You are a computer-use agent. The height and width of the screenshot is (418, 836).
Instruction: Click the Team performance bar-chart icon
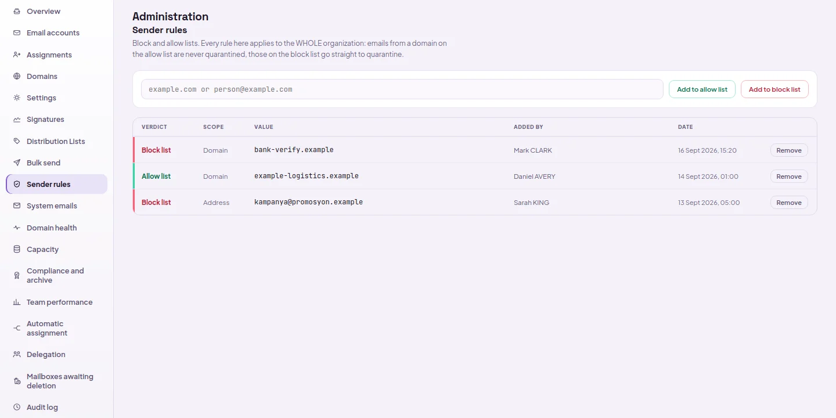click(17, 302)
